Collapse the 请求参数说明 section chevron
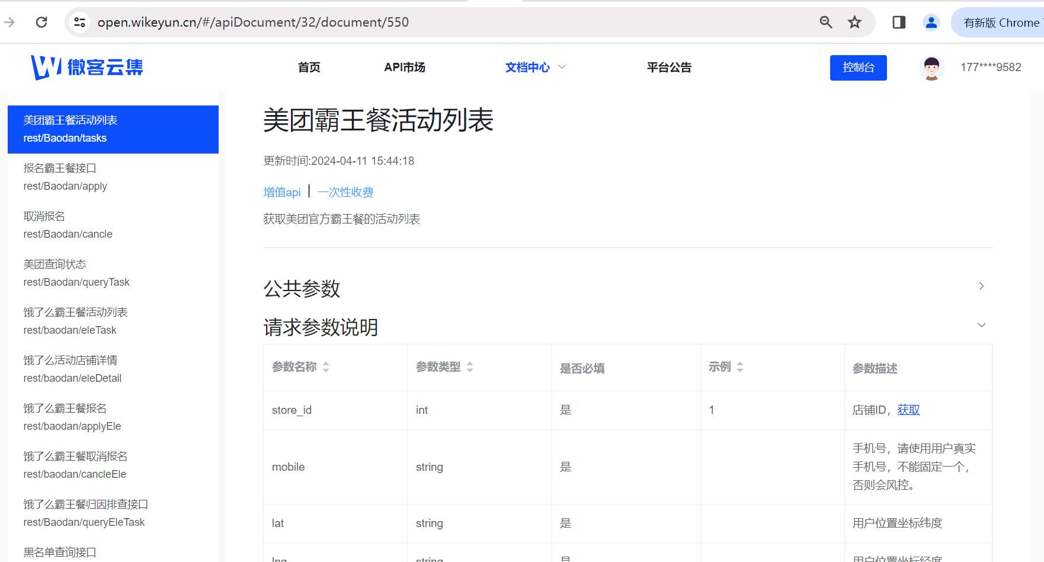 pyautogui.click(x=981, y=325)
